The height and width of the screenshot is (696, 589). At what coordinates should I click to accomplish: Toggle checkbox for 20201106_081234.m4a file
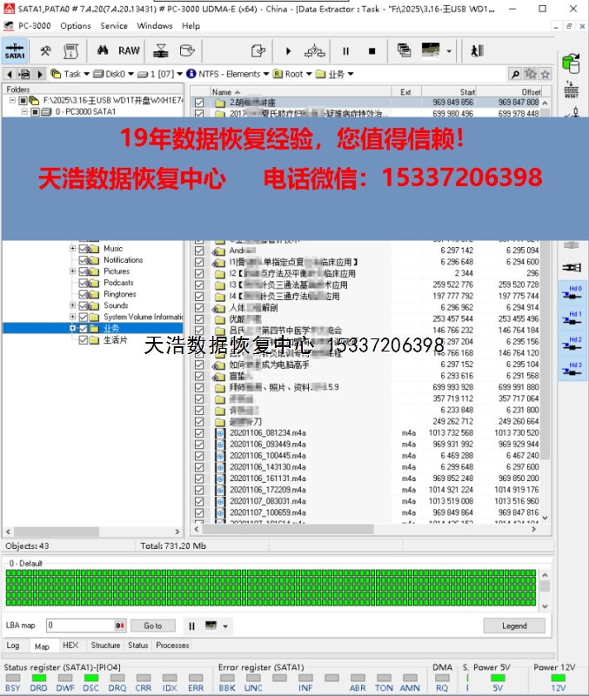click(x=199, y=432)
